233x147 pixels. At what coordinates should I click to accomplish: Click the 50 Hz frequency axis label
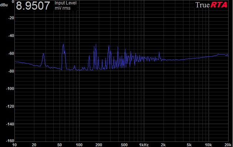60,145
